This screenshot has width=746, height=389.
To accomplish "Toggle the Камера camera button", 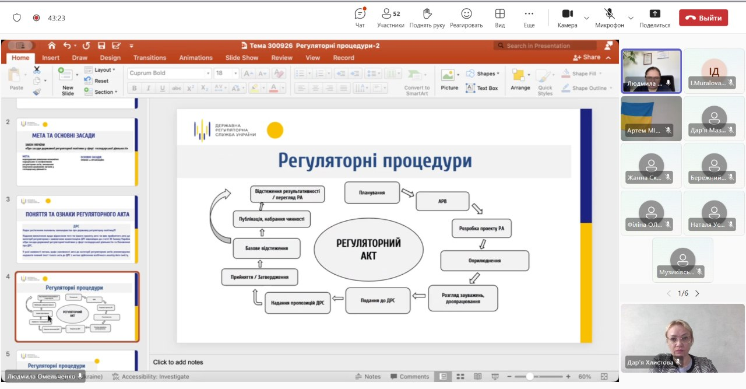I will [x=567, y=17].
